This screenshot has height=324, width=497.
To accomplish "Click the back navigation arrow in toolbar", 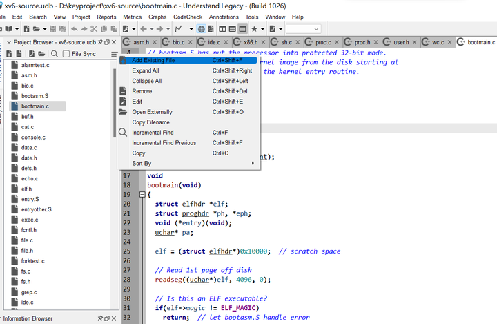I will tap(143, 29).
